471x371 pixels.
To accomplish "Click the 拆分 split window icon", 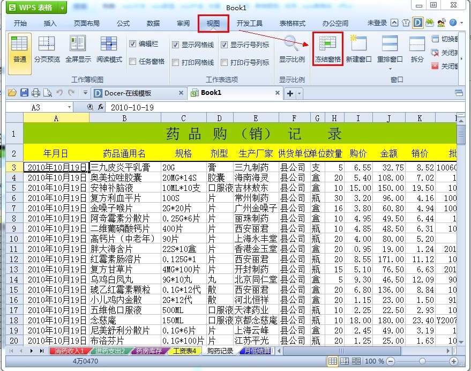I will (x=417, y=44).
